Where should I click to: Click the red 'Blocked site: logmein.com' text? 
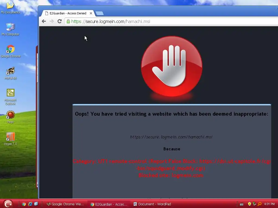pos(171,175)
